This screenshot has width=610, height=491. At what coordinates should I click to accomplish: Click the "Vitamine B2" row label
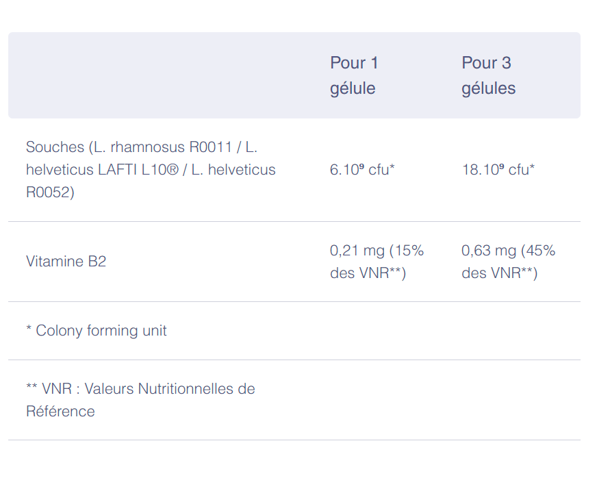click(66, 262)
